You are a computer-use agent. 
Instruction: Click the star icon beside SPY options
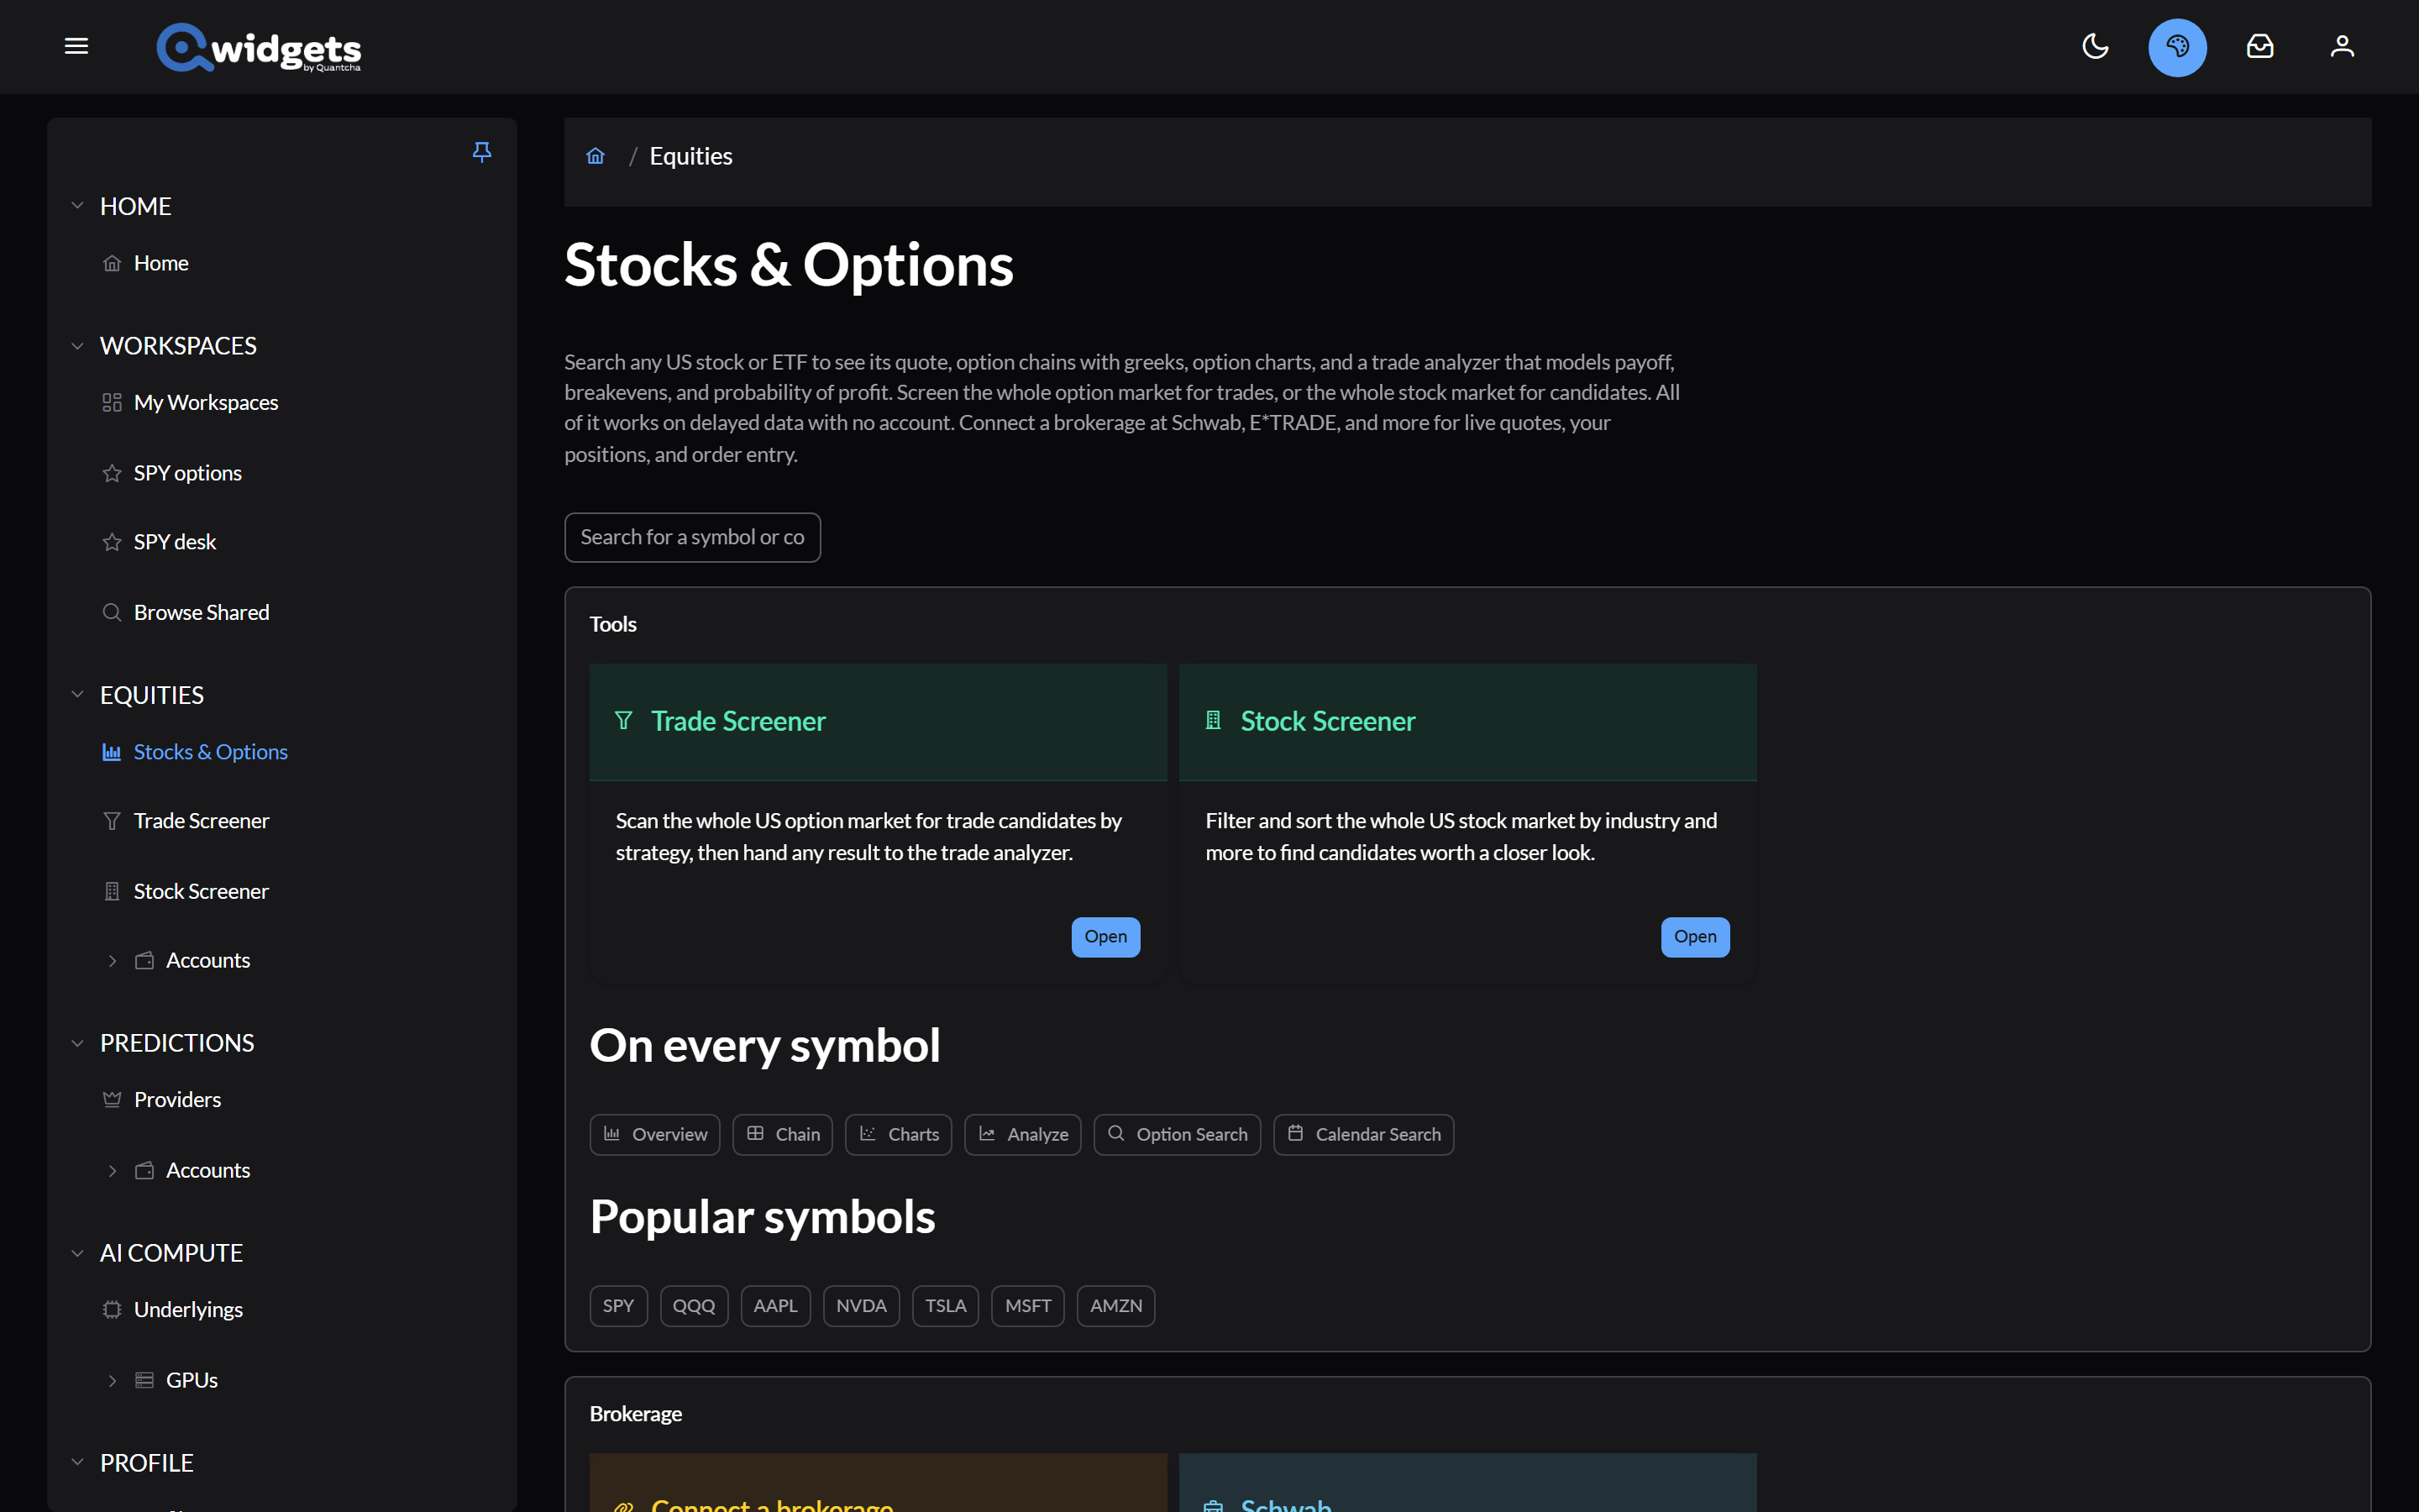[x=112, y=473]
